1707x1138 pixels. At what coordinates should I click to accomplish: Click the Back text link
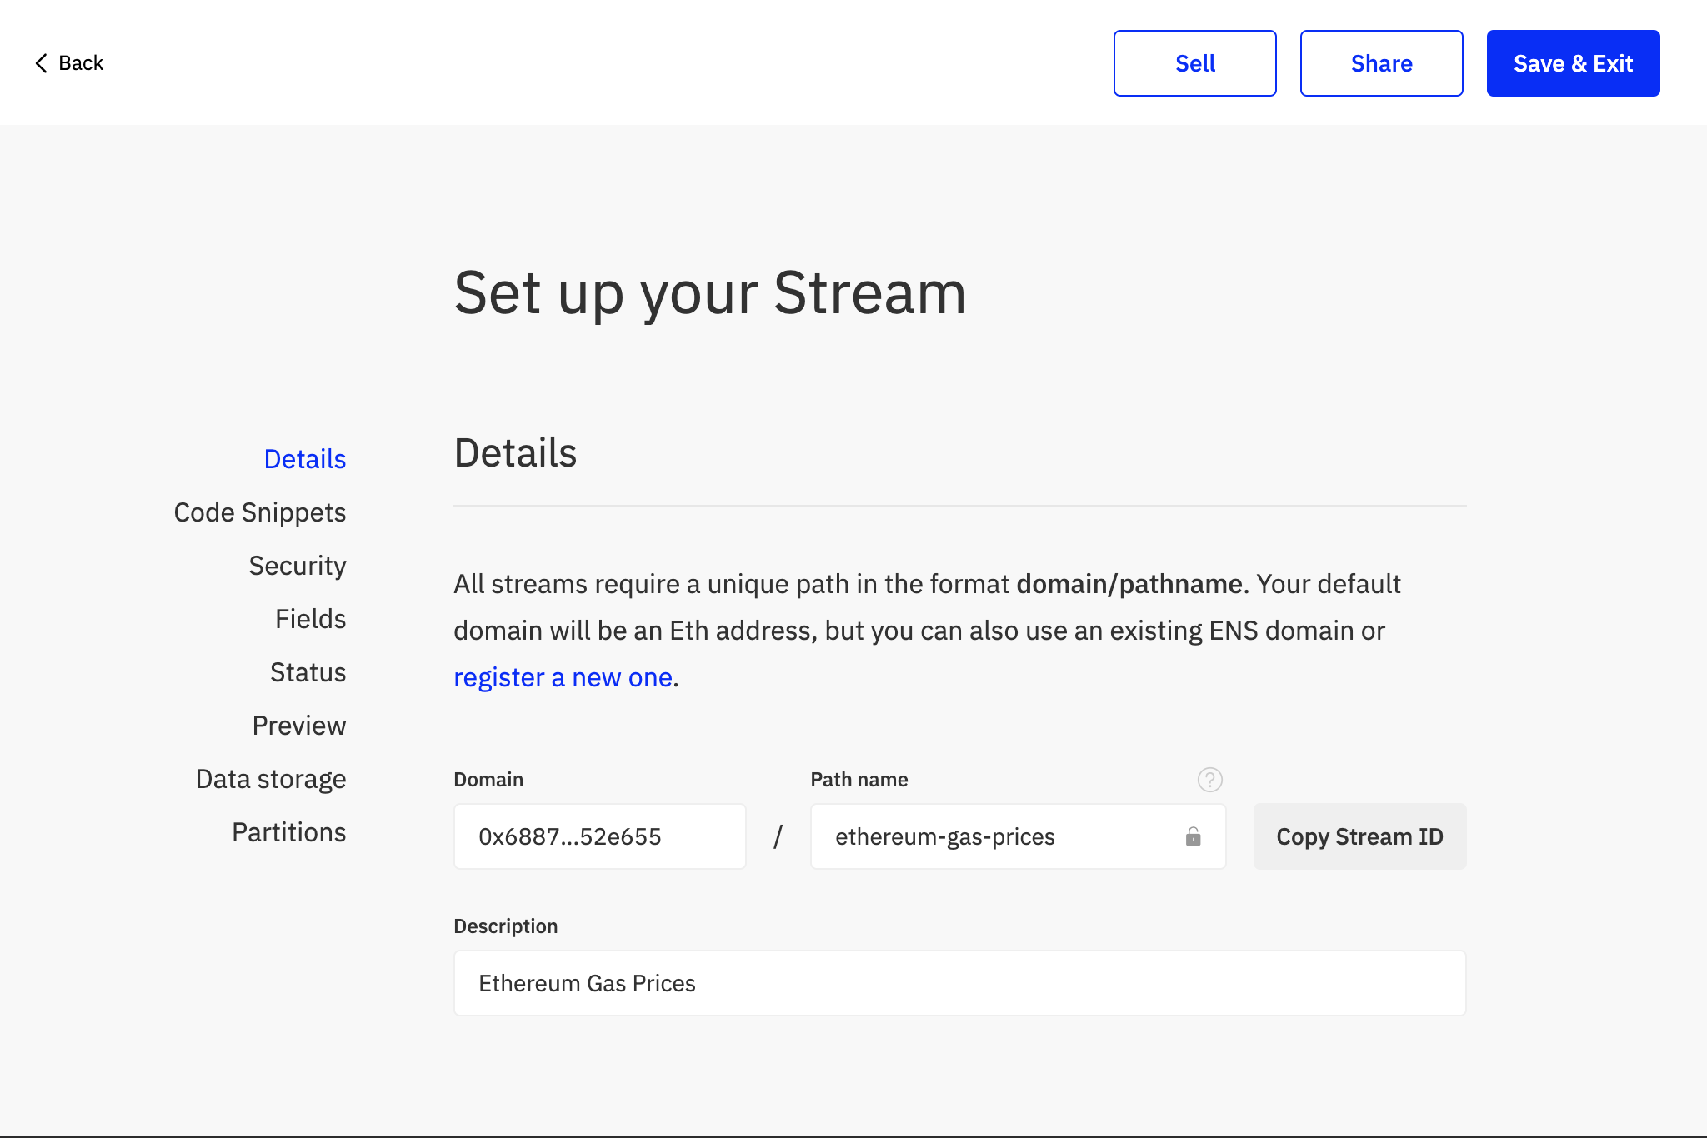(x=81, y=63)
